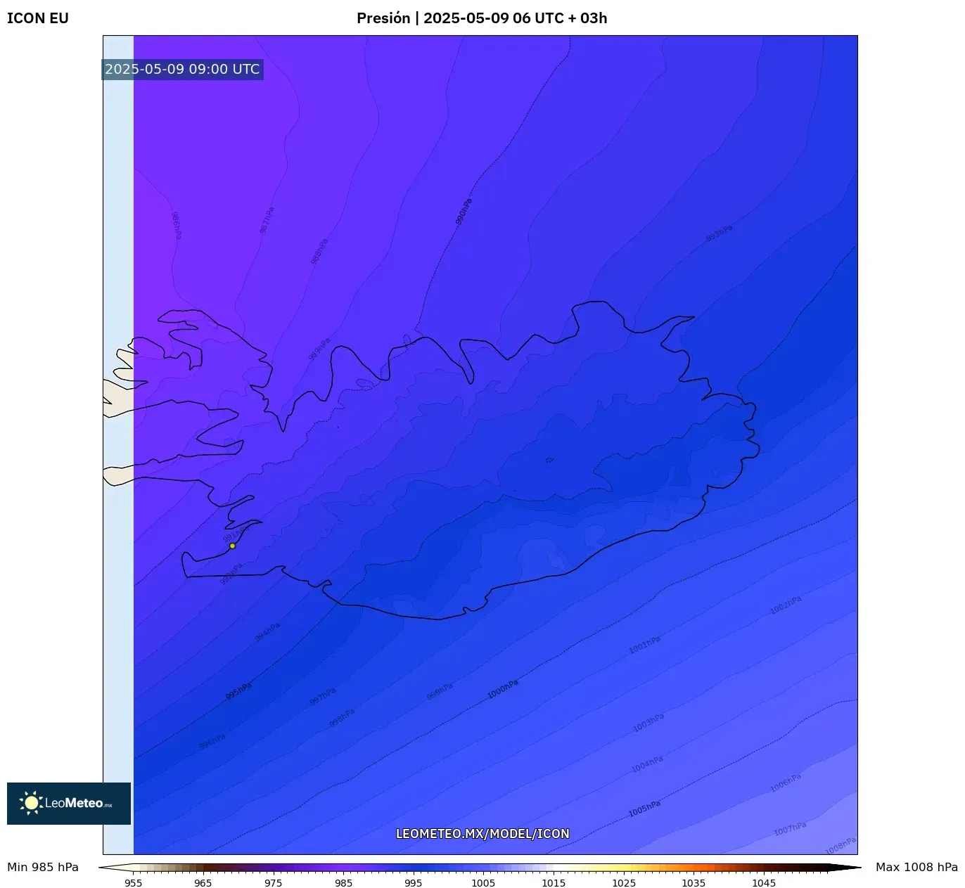Click the yellow location marker on the southwest coast
Viewport: 965px width, 888px height.
pyautogui.click(x=232, y=546)
